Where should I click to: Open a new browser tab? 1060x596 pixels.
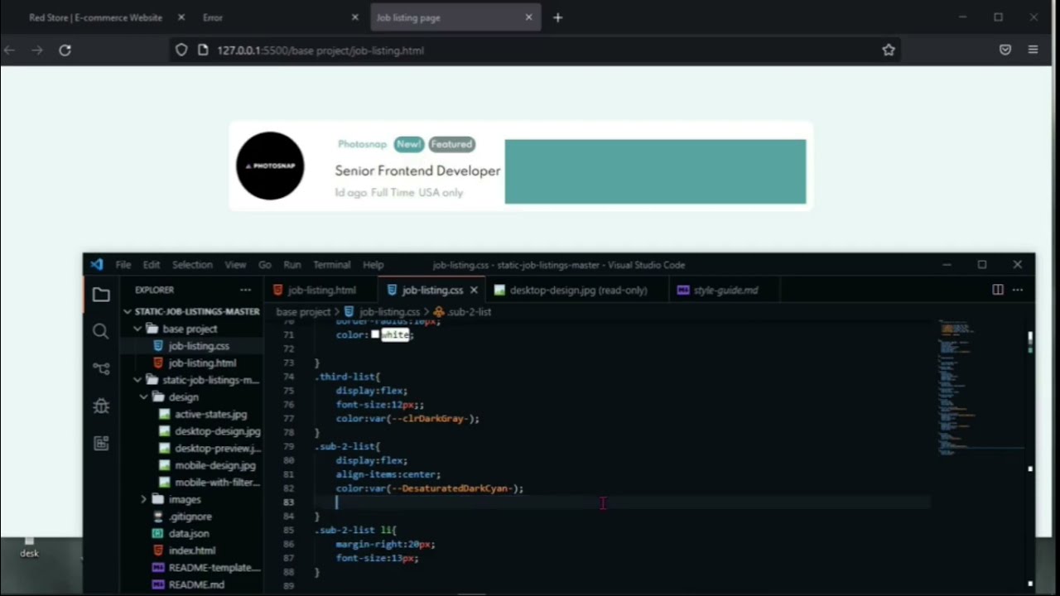pyautogui.click(x=557, y=17)
